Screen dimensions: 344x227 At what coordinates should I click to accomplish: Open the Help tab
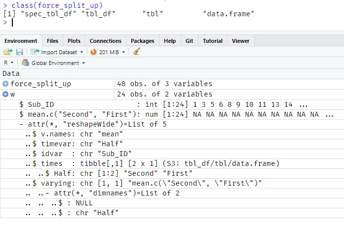pos(170,41)
